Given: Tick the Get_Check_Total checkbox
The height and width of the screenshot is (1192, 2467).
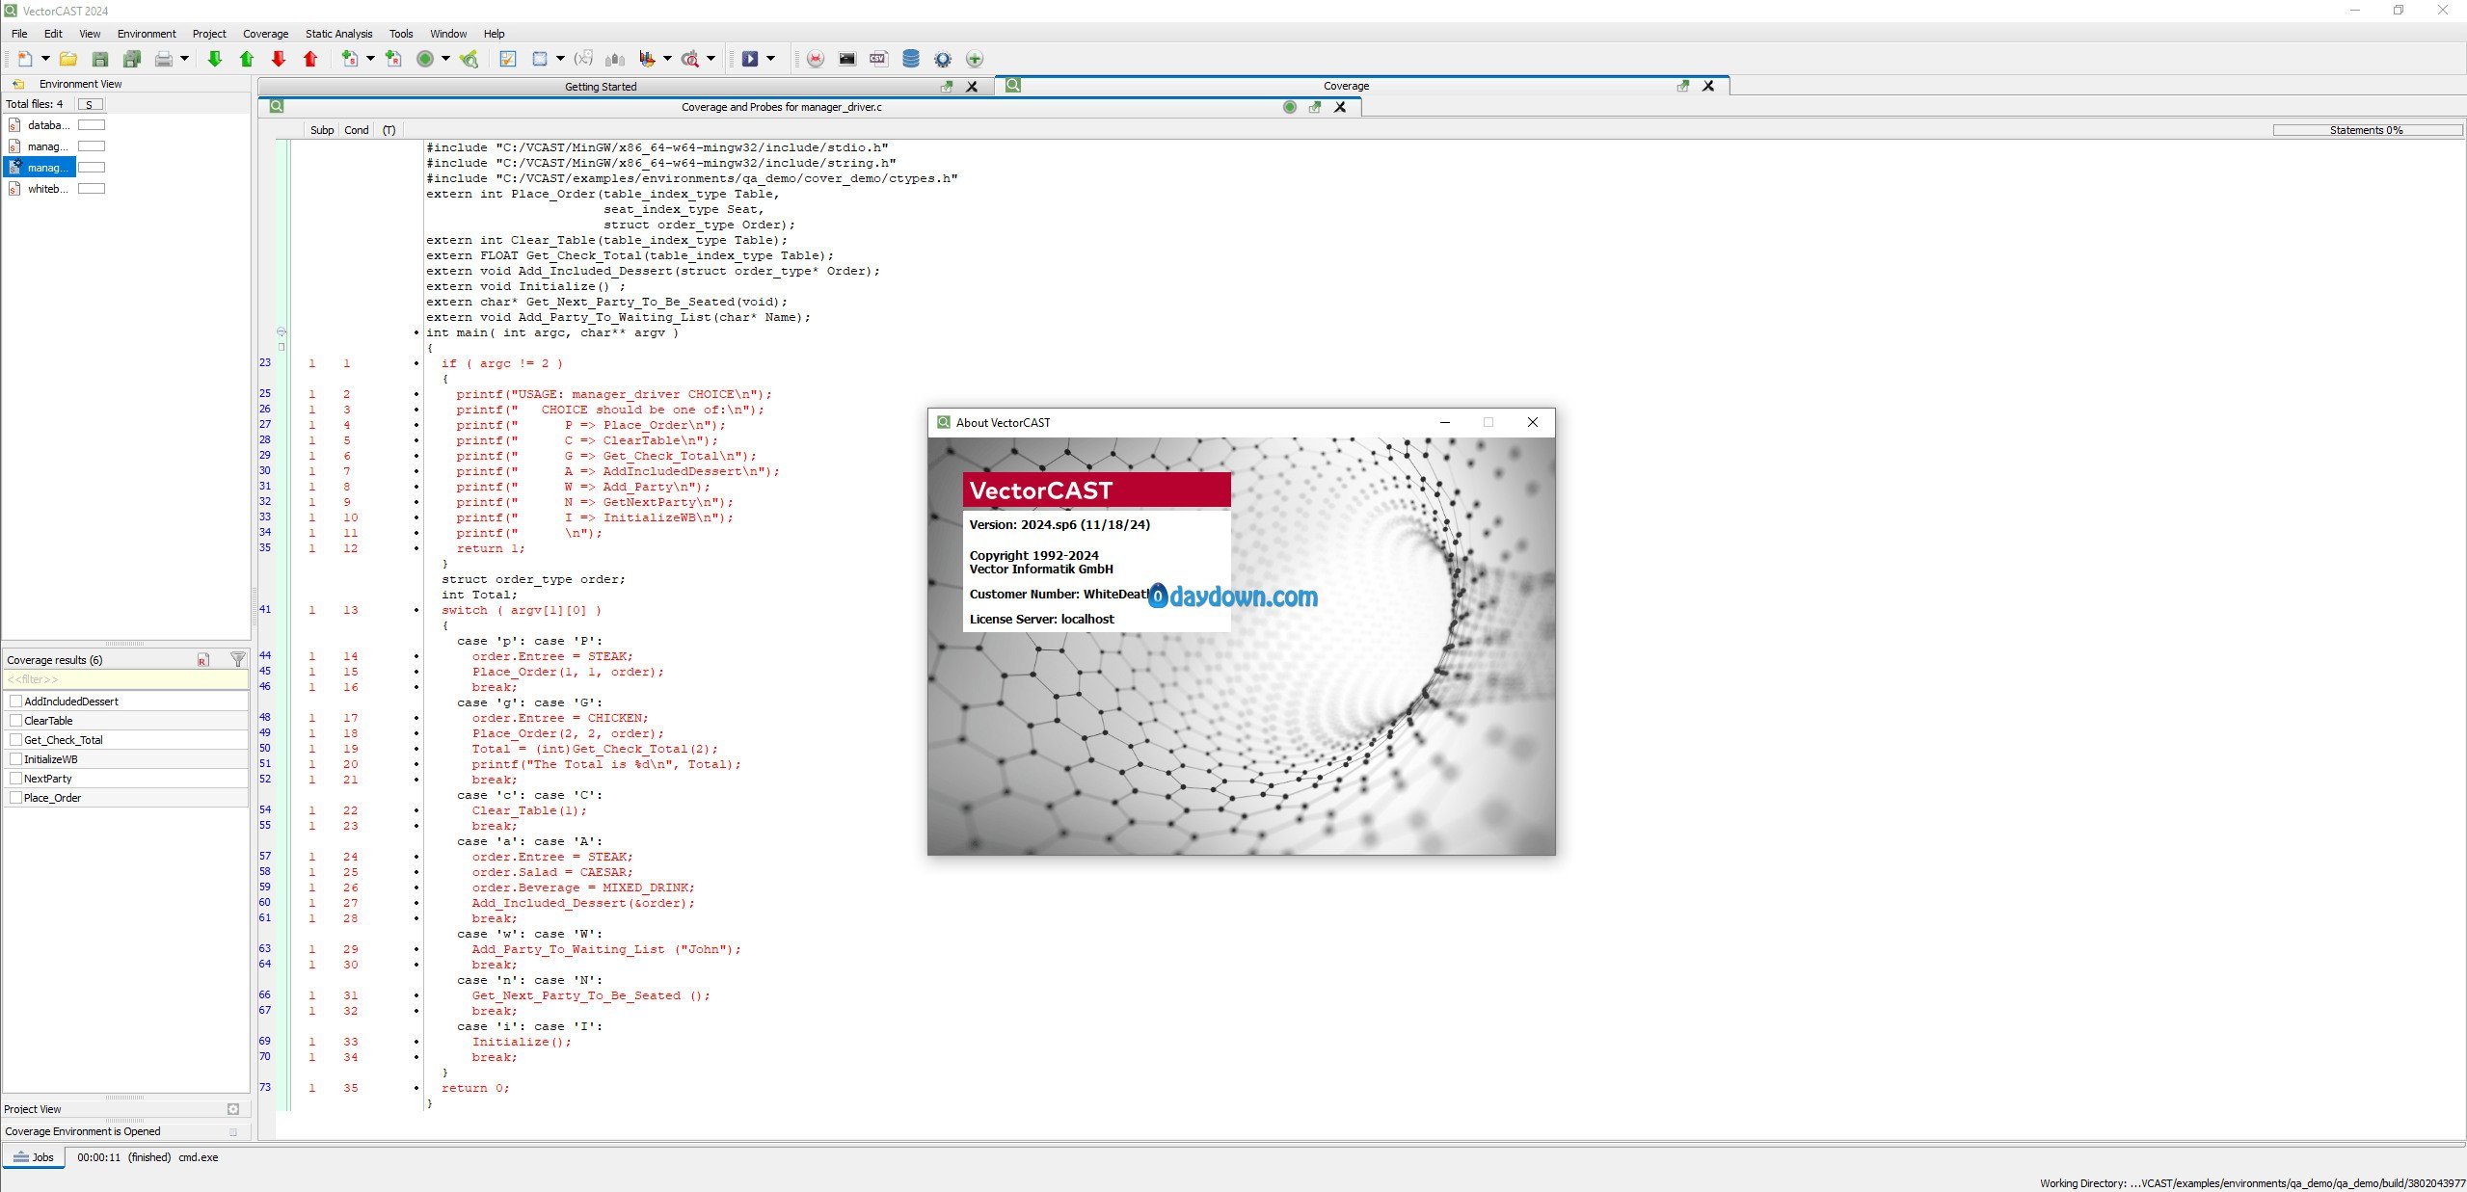Looking at the screenshot, I should tap(15, 739).
